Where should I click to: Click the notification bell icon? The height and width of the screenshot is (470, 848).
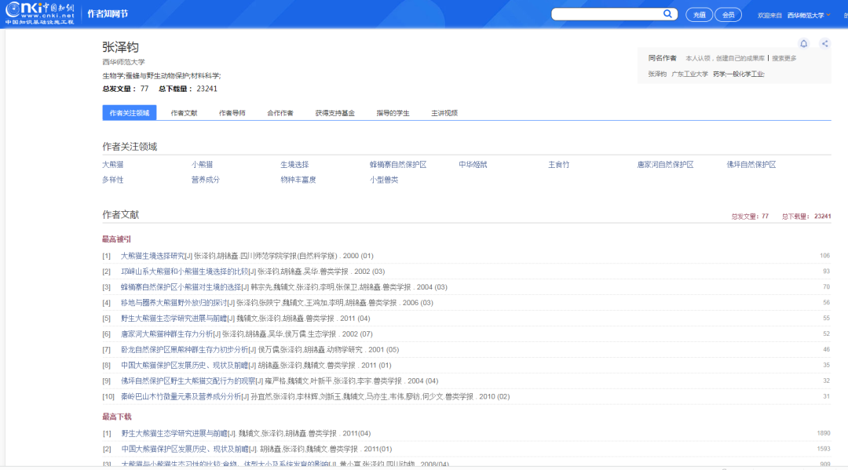(803, 44)
